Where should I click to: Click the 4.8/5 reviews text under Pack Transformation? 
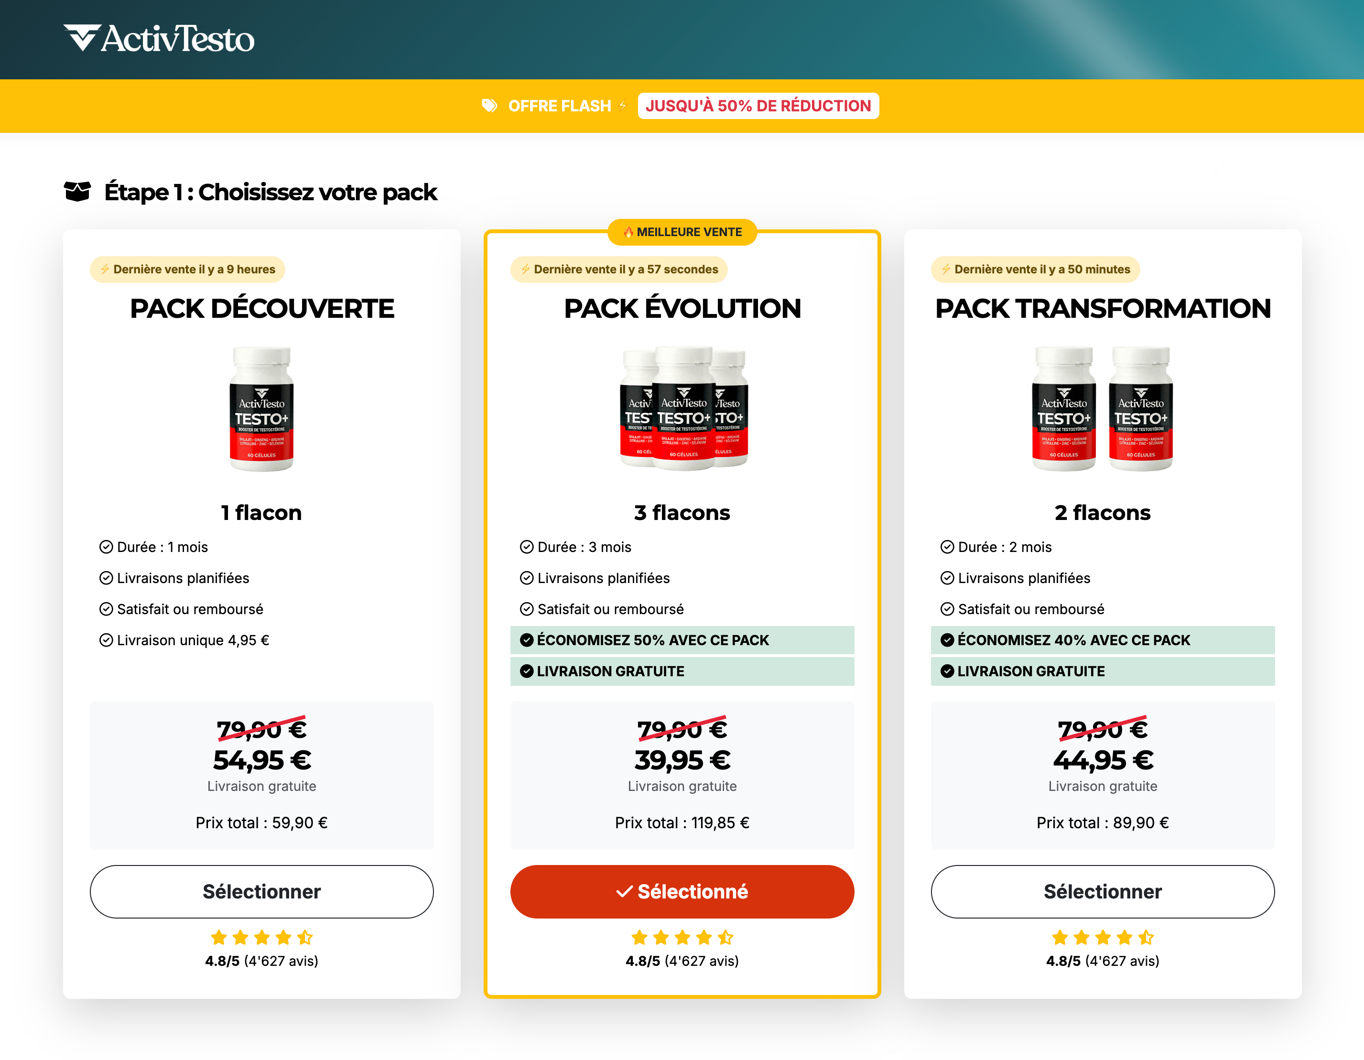click(x=1102, y=961)
